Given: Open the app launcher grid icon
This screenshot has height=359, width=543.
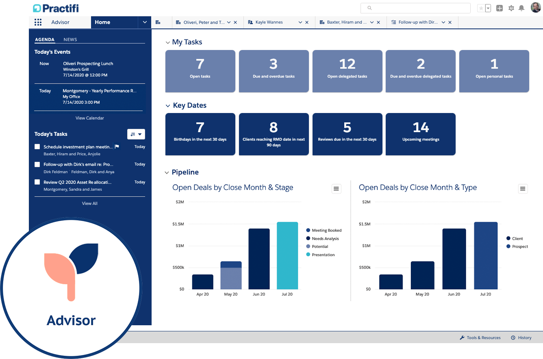Looking at the screenshot, I should [x=38, y=22].
